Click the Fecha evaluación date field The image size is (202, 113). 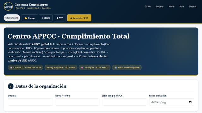point(172,102)
